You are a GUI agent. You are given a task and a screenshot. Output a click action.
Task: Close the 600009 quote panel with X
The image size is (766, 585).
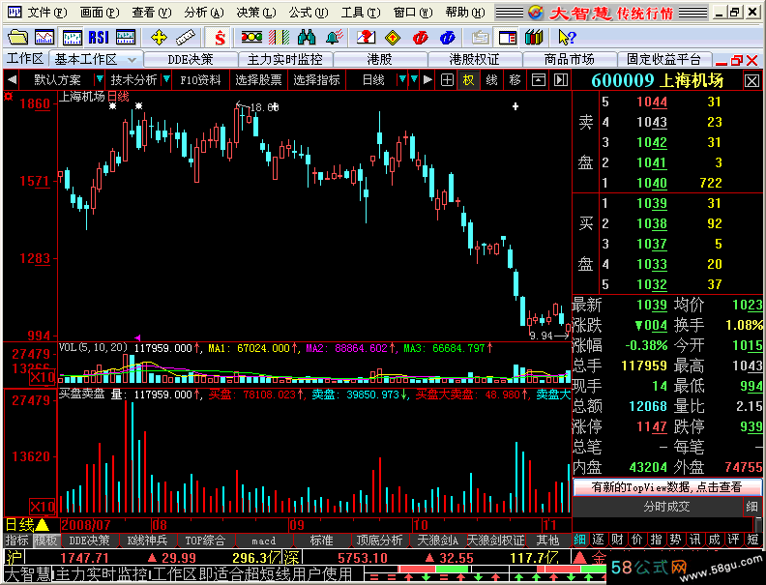click(751, 81)
